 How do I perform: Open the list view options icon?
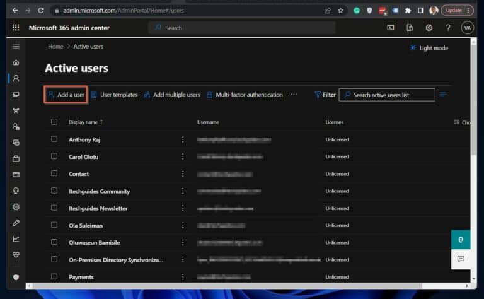point(443,95)
